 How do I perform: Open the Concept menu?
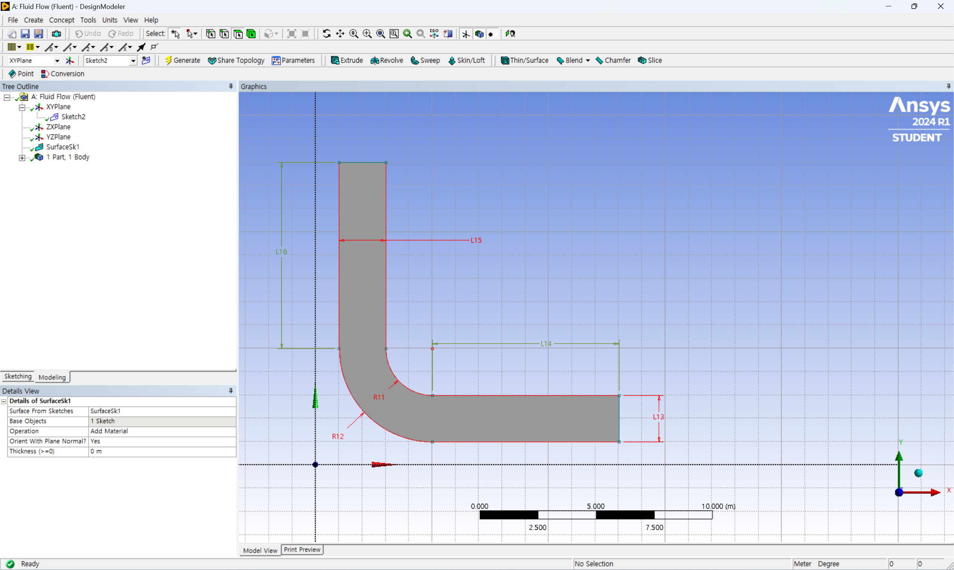(61, 20)
